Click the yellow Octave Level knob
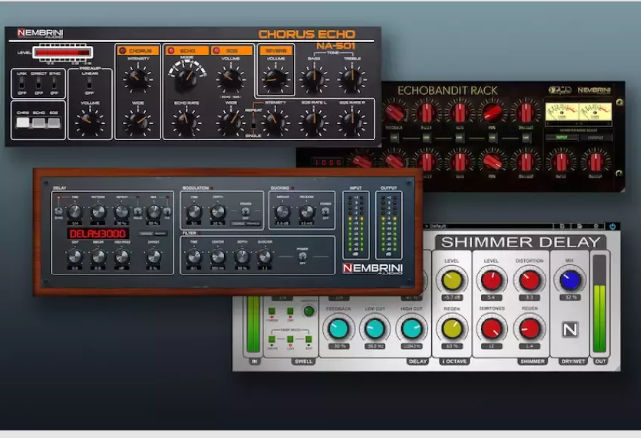This screenshot has width=641, height=438. tap(452, 280)
